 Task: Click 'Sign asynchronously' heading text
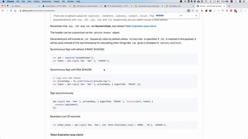(62, 93)
